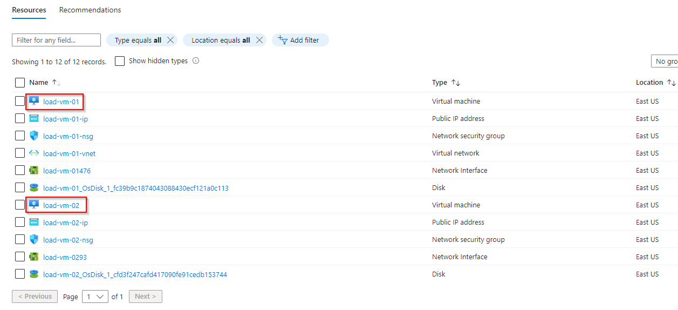Viewport: 678px width, 310px height.
Task: Open the load-vm-01476 link
Action: click(67, 171)
